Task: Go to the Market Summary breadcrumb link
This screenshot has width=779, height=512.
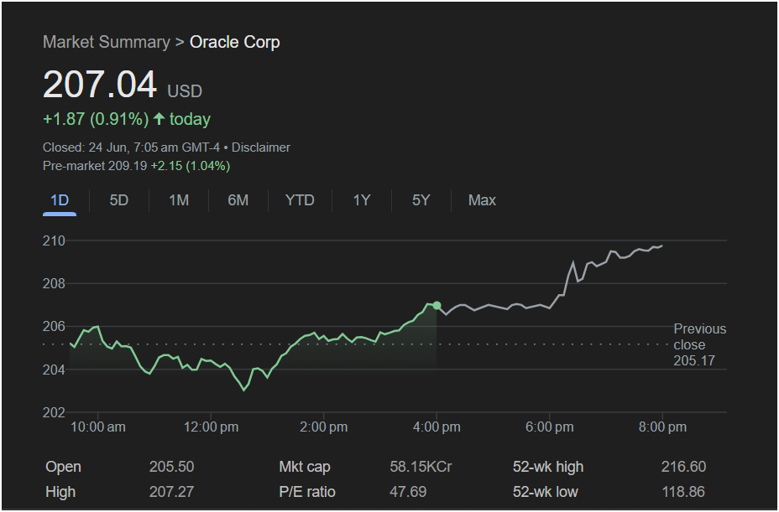Action: (x=107, y=42)
